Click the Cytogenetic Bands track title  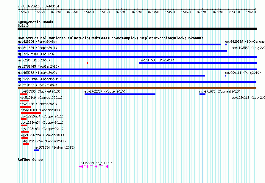(x=35, y=22)
